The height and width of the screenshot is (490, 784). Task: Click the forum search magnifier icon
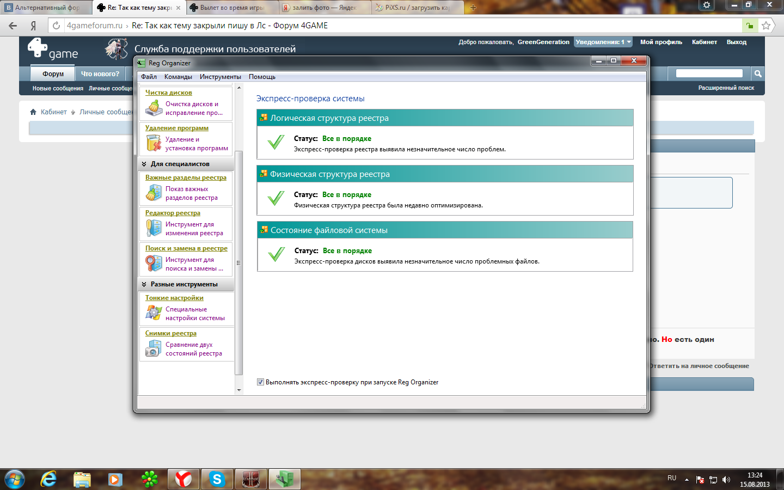click(757, 73)
